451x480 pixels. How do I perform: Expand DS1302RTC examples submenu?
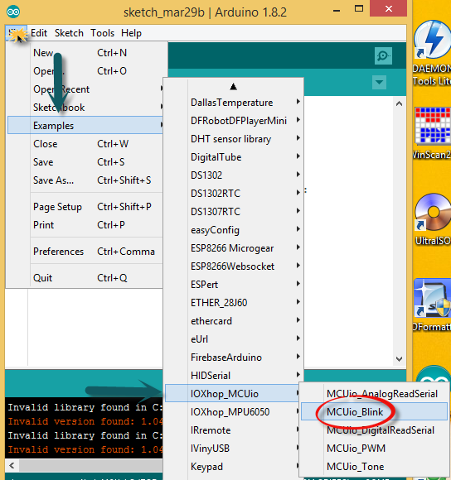tap(234, 194)
